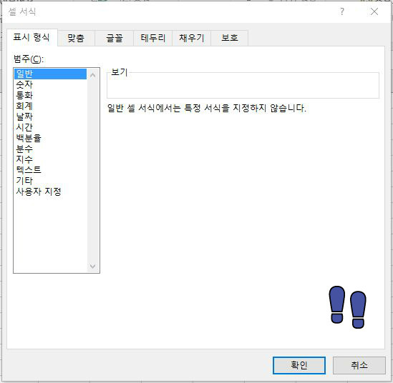Open help with the question mark icon
Screen dimensions: 393x383
click(342, 11)
